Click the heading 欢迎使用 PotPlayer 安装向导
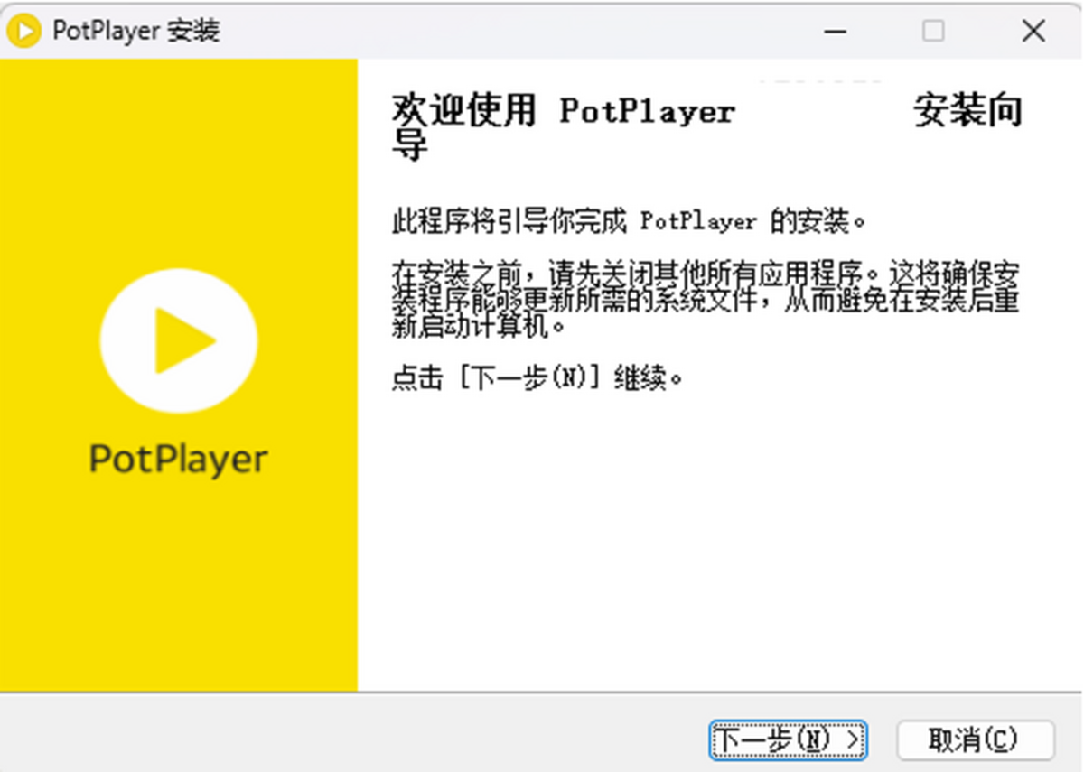The image size is (1084, 772). point(706,127)
